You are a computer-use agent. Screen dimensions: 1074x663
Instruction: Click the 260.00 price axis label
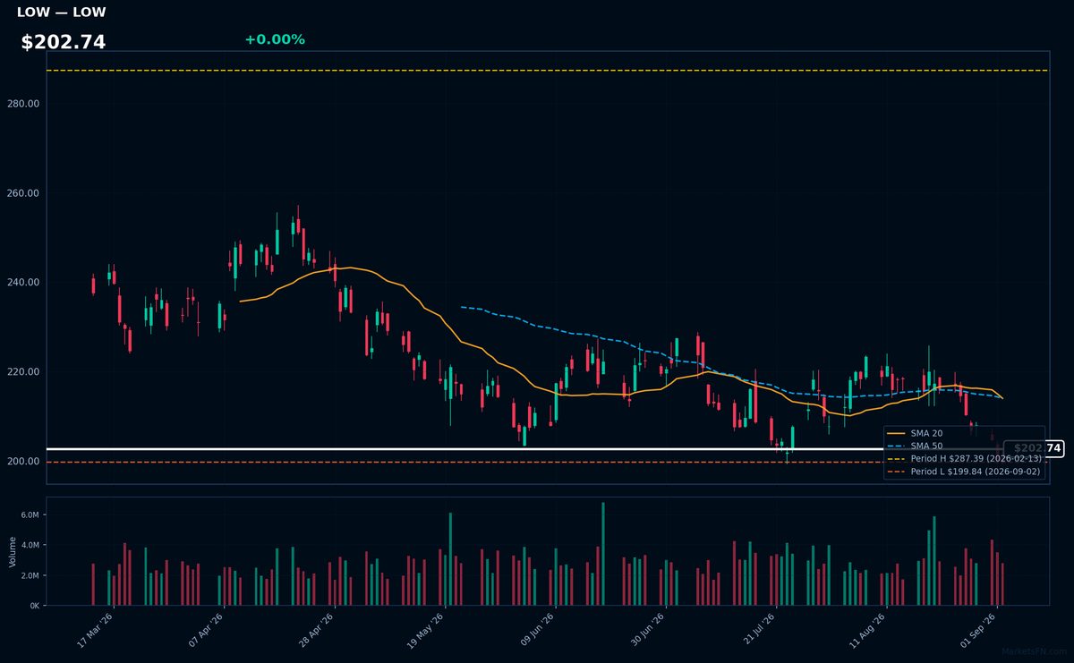coord(22,193)
